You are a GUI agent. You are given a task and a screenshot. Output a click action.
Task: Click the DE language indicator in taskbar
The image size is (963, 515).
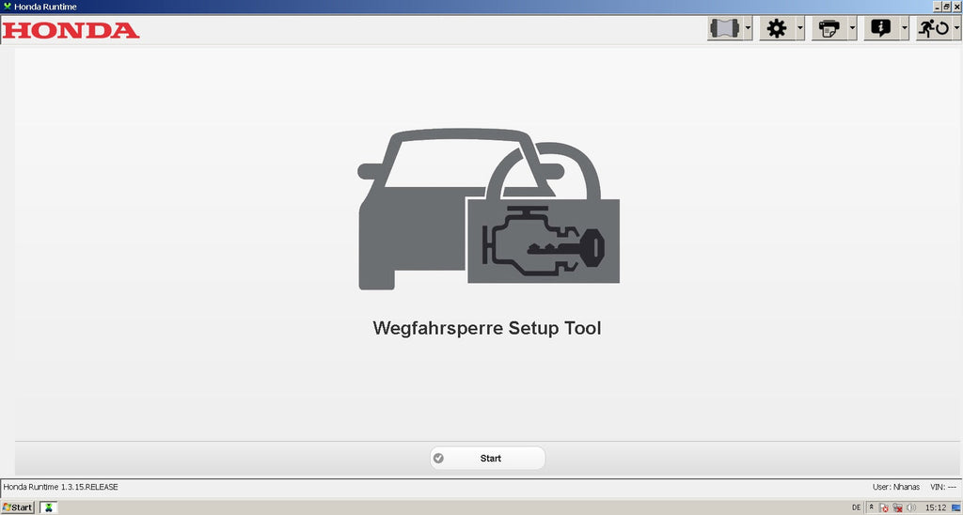point(856,507)
